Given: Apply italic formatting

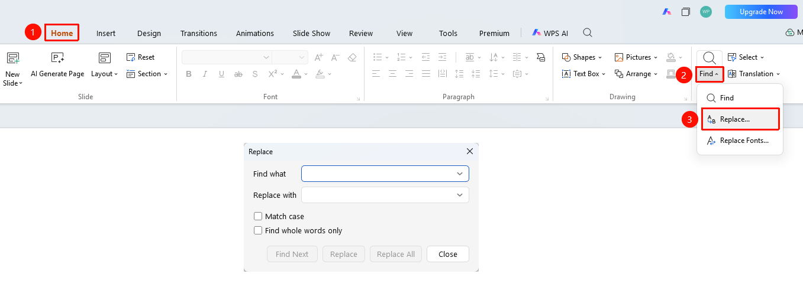Looking at the screenshot, I should tap(205, 74).
